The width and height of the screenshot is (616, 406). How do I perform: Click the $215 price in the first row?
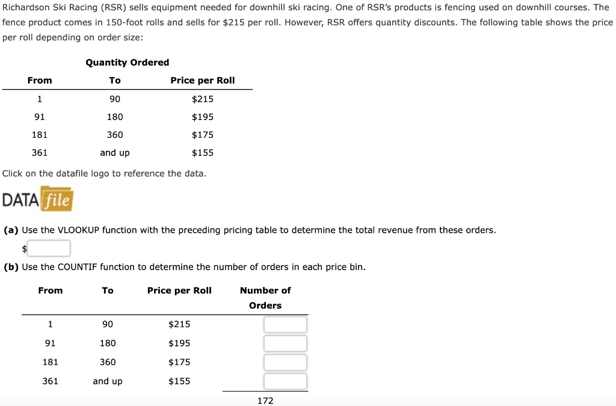click(x=202, y=99)
